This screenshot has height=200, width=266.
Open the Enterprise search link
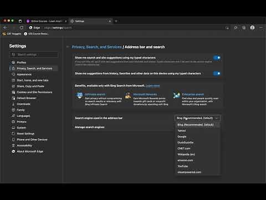click(x=193, y=94)
